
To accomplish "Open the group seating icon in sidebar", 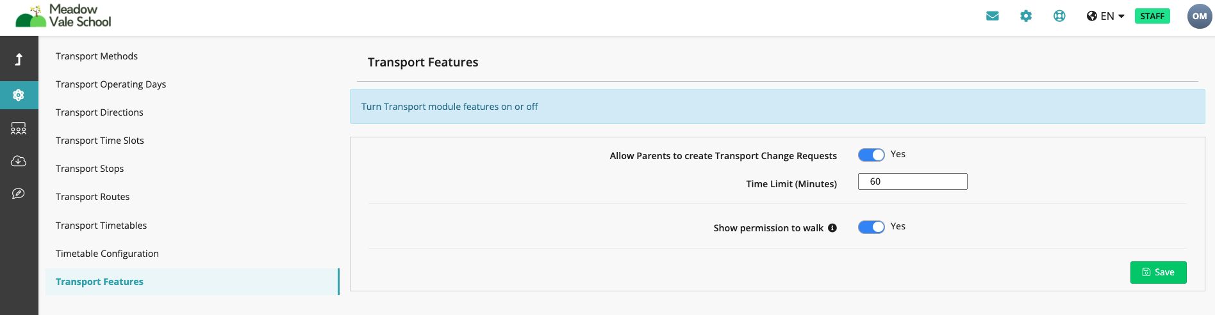I will [x=19, y=128].
